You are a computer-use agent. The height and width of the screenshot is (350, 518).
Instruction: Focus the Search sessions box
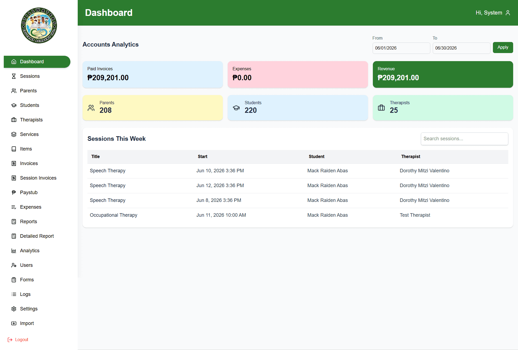(464, 139)
